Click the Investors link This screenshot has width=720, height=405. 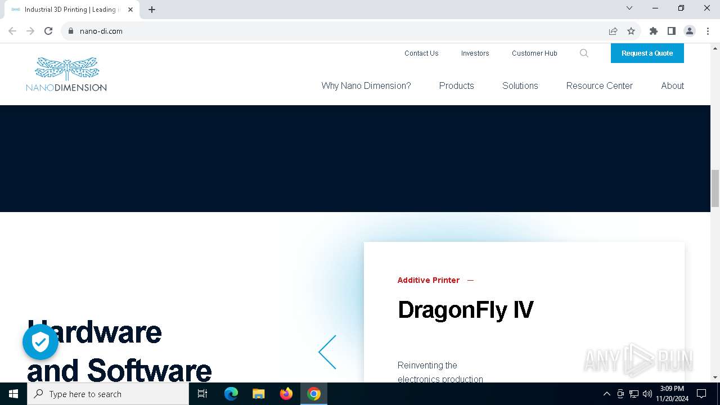click(x=475, y=53)
